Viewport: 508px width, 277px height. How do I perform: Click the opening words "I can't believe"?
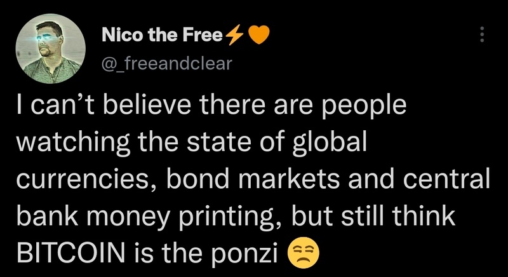[77, 107]
